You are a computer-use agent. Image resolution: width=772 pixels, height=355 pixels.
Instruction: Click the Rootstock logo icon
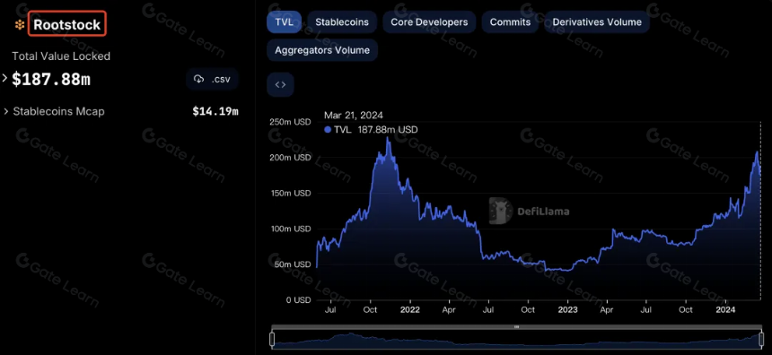(x=20, y=24)
